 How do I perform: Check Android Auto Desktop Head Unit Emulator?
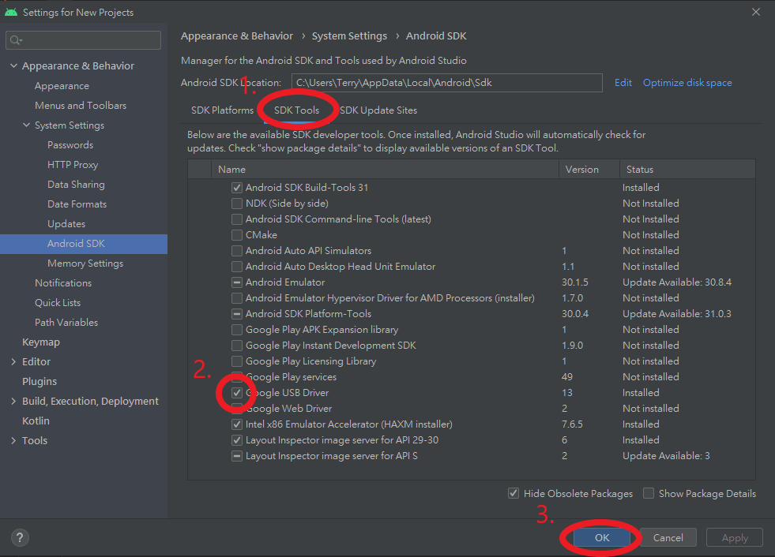pyautogui.click(x=237, y=267)
